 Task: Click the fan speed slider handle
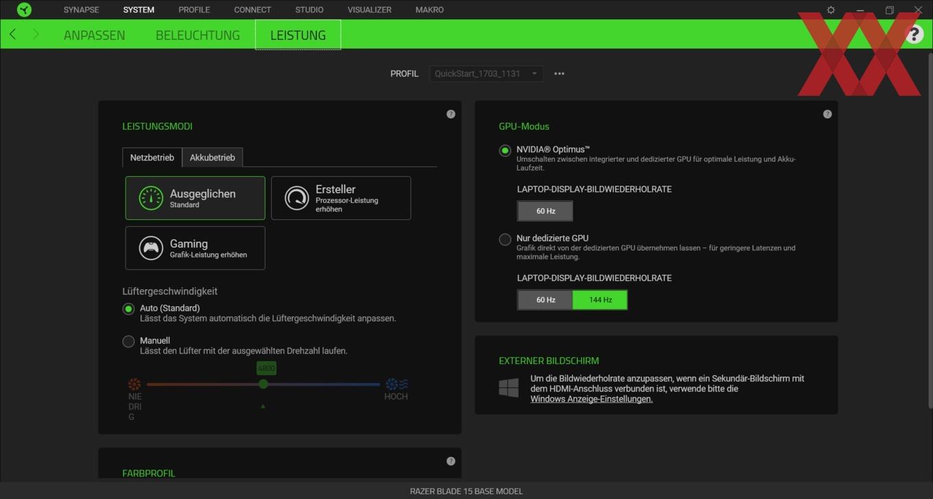tap(263, 384)
